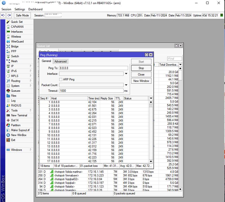
Task: Click the Close button in Ping dialog
Action: click(x=141, y=75)
